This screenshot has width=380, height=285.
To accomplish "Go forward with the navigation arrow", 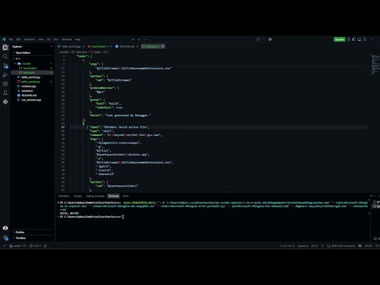I will (138, 39).
